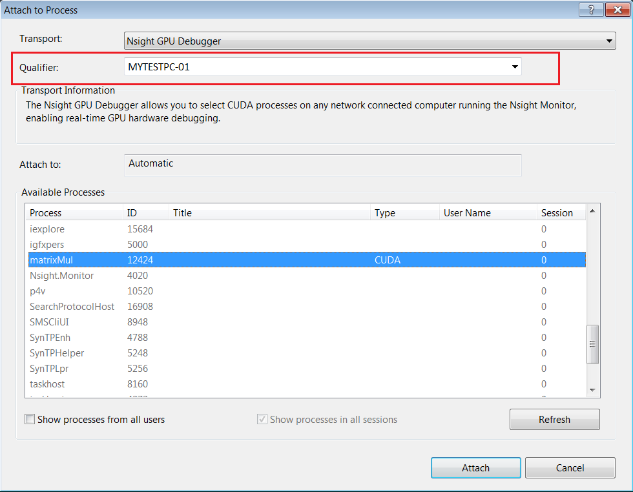Select the matrixMul CUDA process row
The width and height of the screenshot is (633, 492).
[305, 260]
